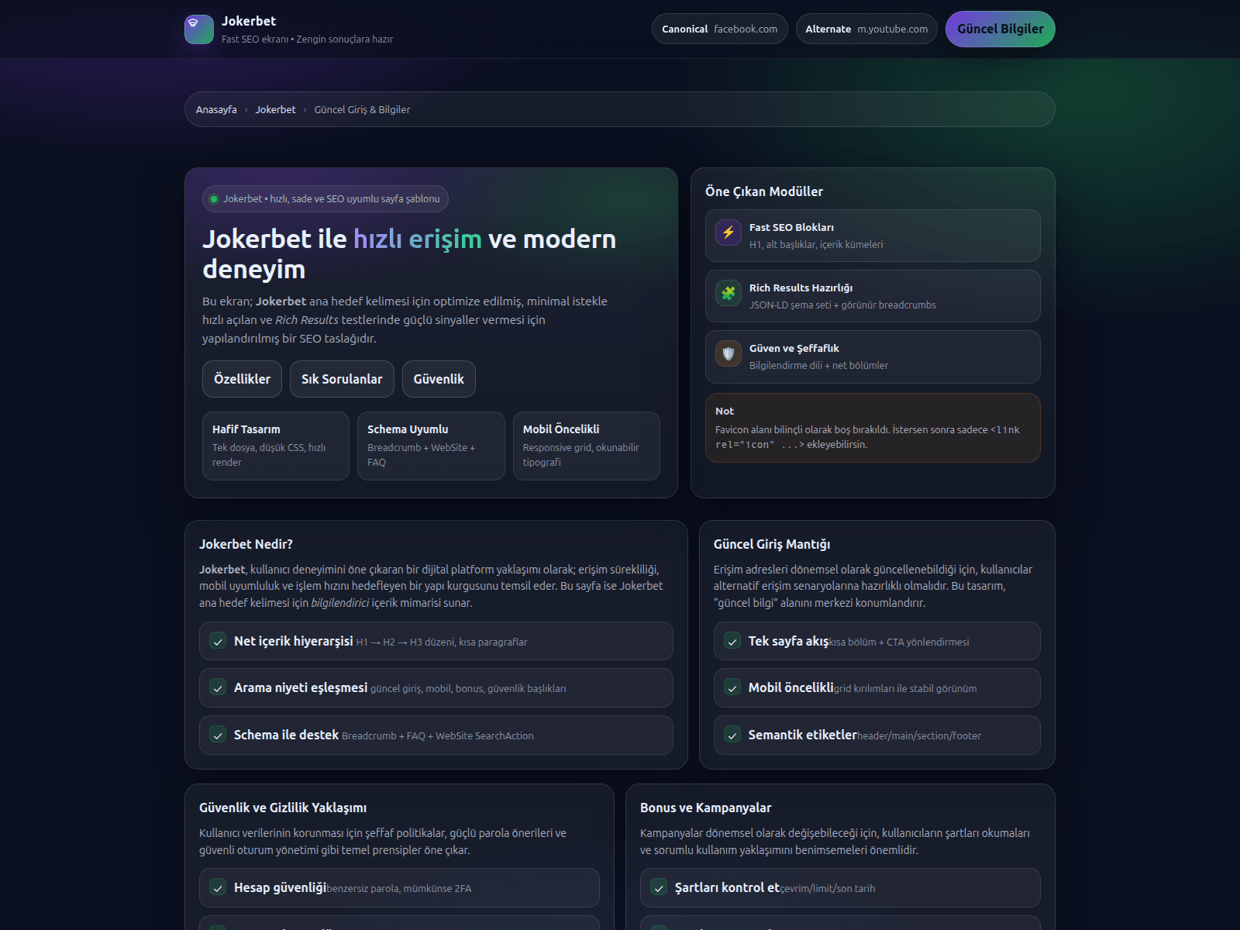
Task: Click the Öne Çıkan Modüller heading
Action: (764, 191)
